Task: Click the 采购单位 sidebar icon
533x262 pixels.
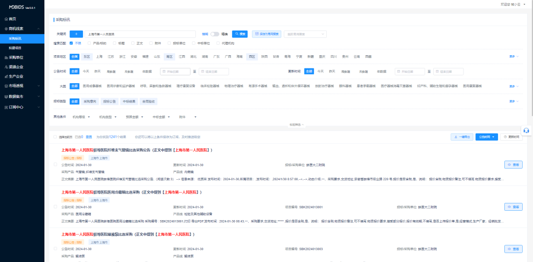Action: (x=6, y=57)
